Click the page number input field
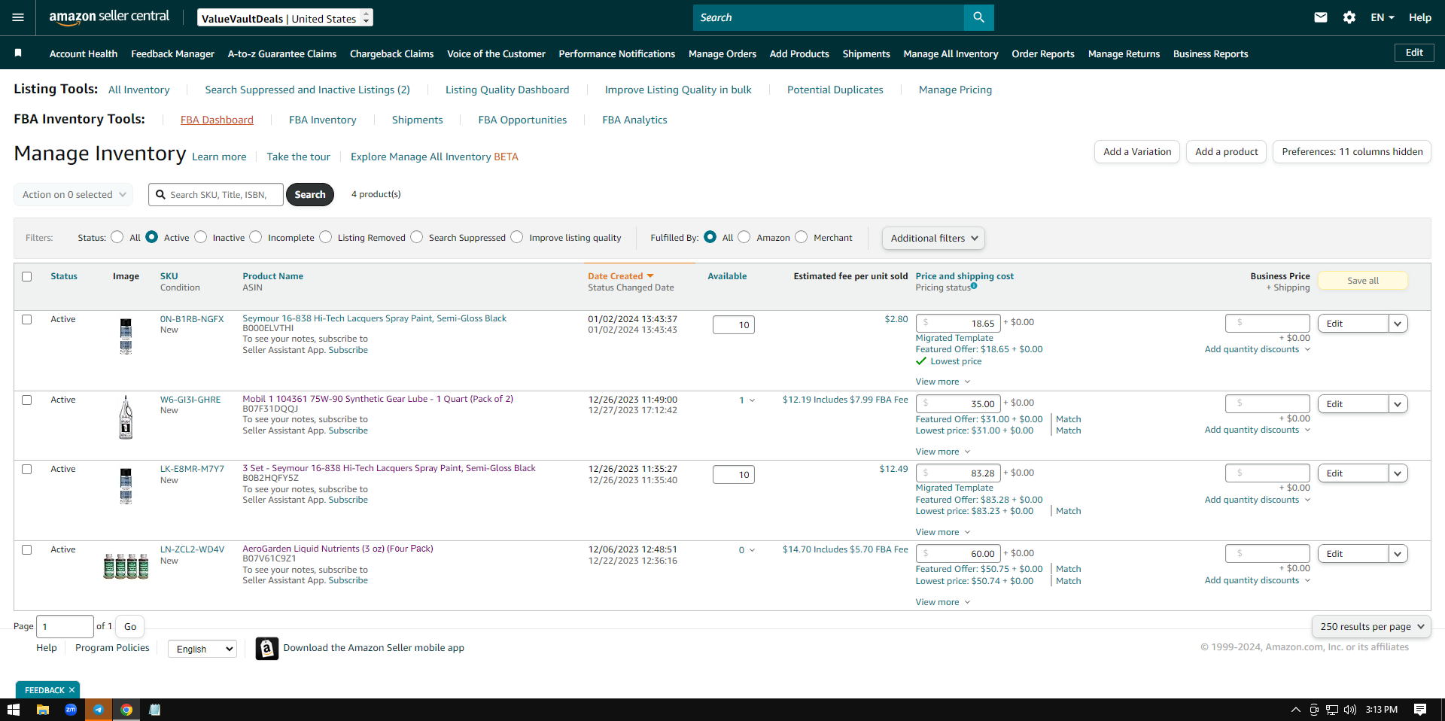Screen dimensions: 1445x721 [65, 626]
